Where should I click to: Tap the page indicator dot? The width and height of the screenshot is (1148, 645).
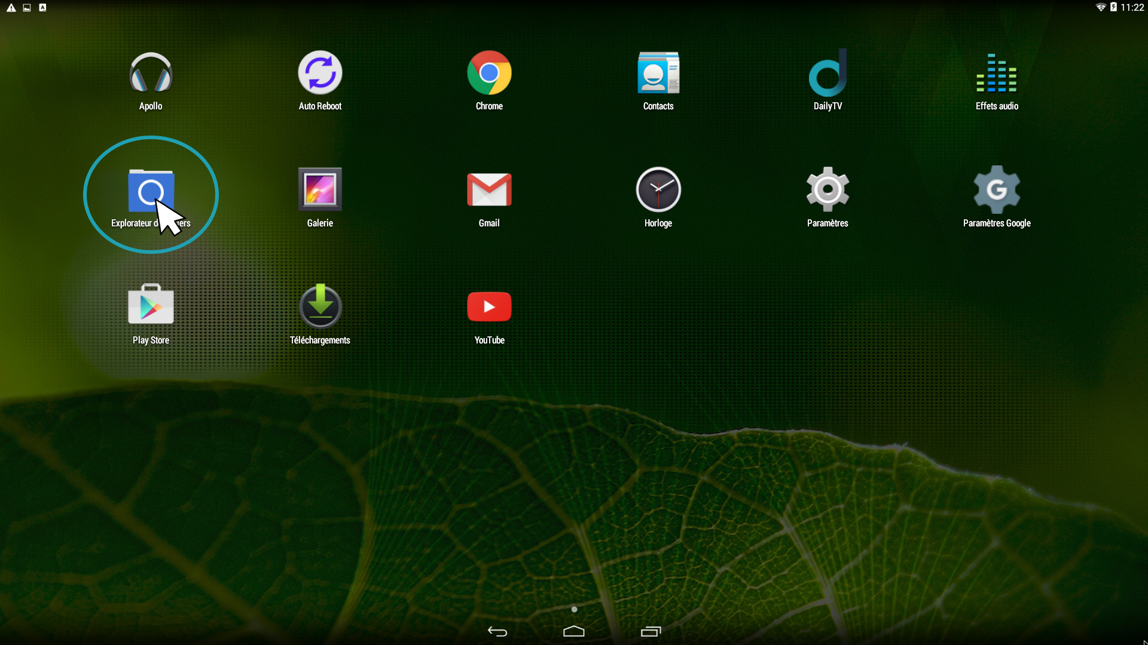574,609
